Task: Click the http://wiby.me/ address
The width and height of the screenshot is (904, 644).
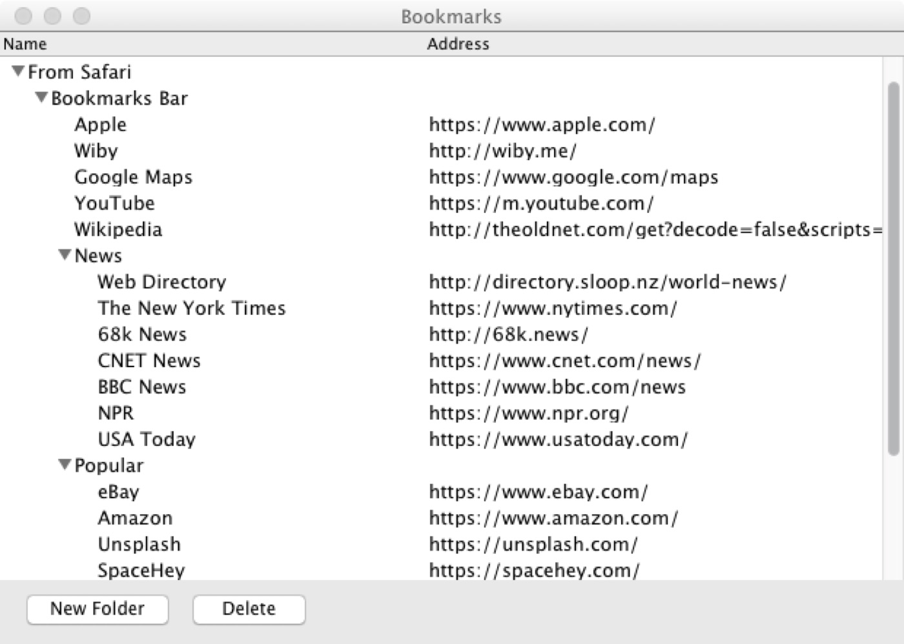Action: [502, 151]
